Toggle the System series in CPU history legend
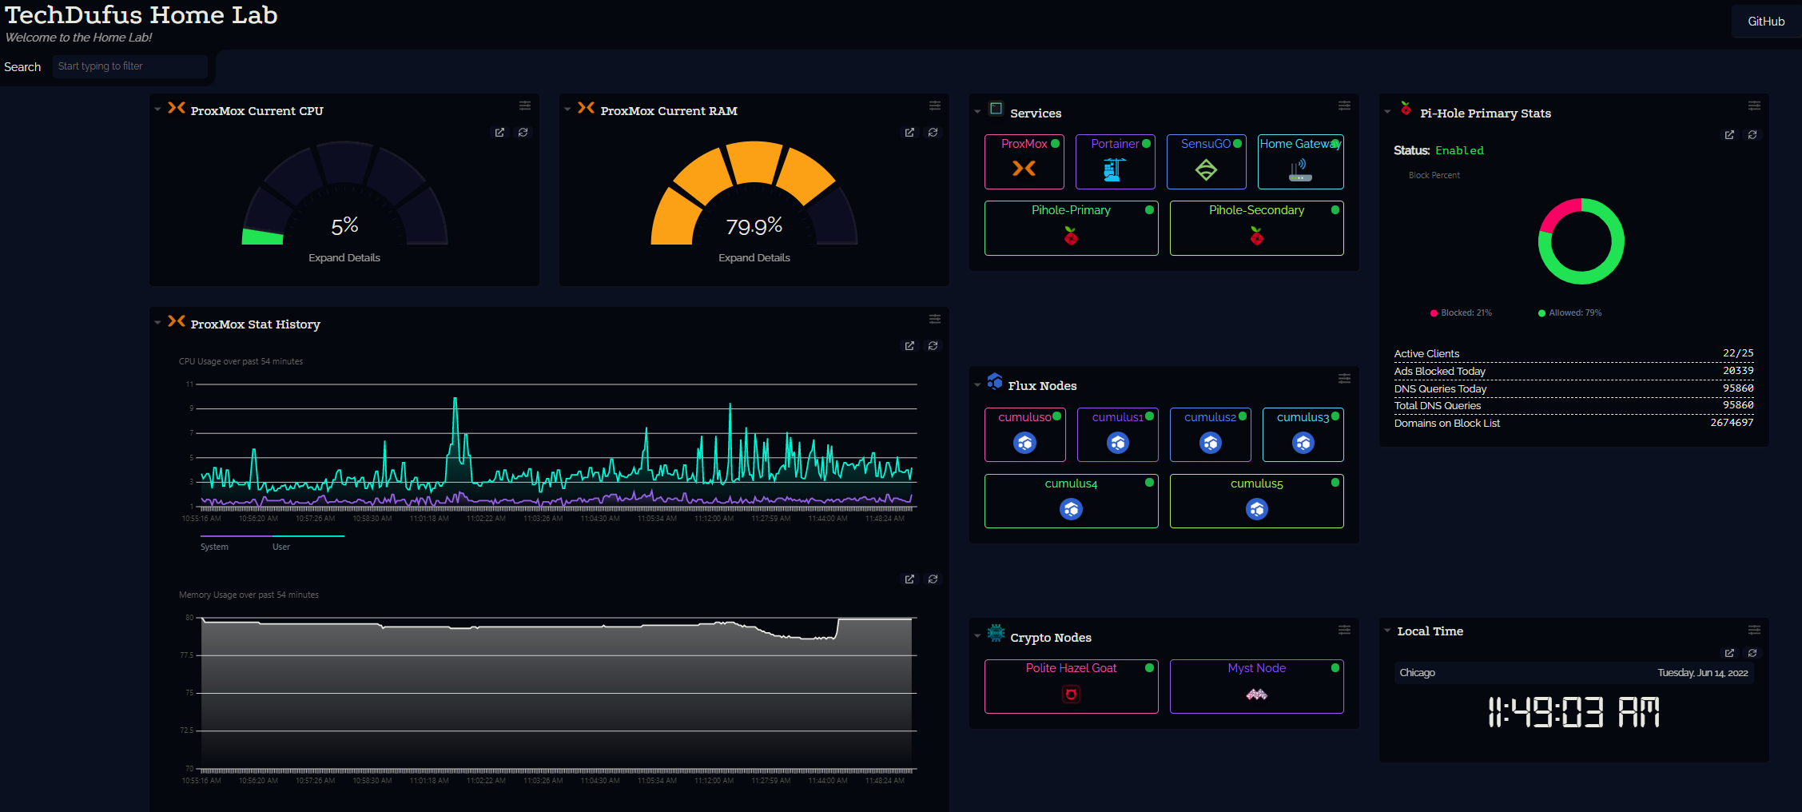The width and height of the screenshot is (1802, 812). click(x=213, y=547)
